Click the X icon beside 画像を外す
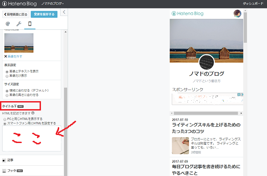267x176 pixels. coord(6,56)
